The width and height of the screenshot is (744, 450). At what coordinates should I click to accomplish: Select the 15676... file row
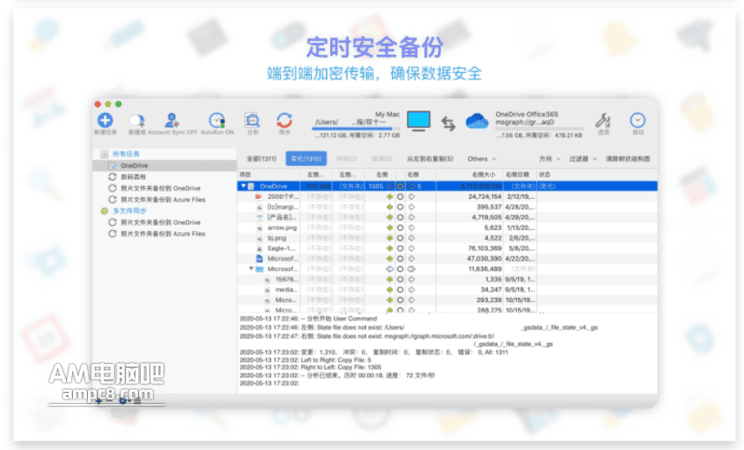click(x=448, y=279)
